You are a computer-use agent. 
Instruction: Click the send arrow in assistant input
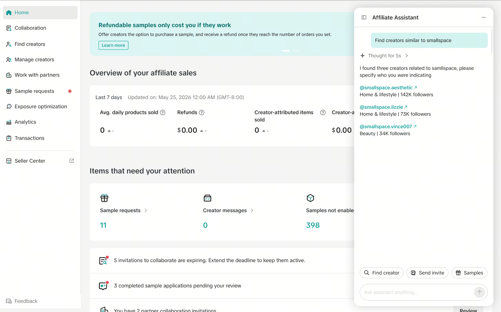pyautogui.click(x=479, y=292)
